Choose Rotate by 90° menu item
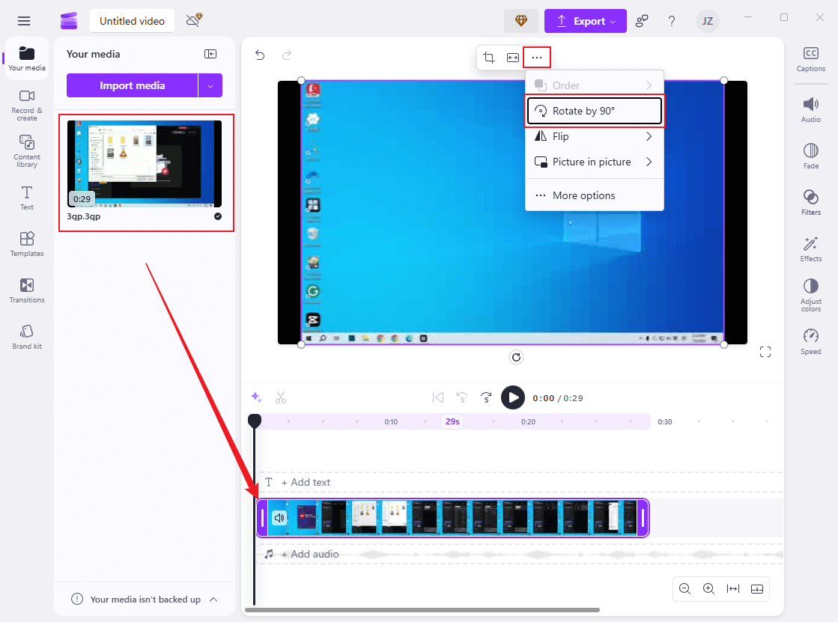838x622 pixels. point(595,111)
